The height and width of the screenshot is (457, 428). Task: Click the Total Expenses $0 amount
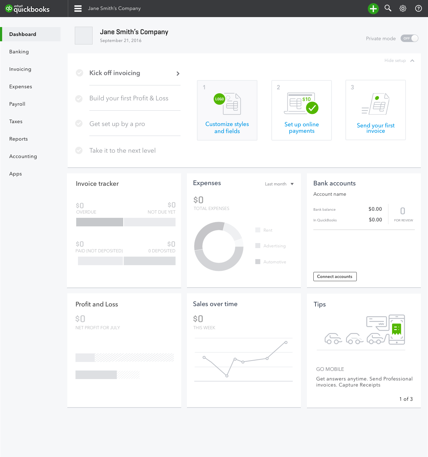pos(198,200)
